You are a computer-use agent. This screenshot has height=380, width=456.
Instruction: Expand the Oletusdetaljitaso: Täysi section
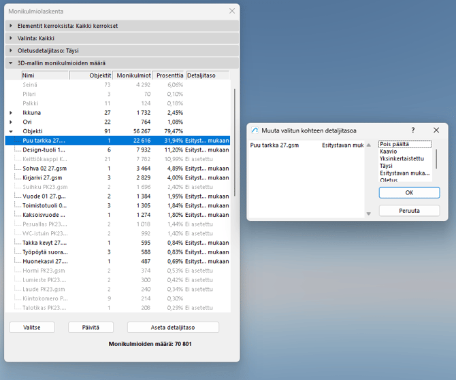11,50
